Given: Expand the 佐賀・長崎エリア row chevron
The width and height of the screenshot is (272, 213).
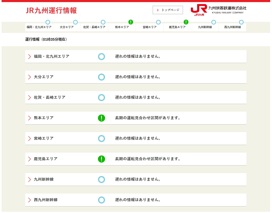Looking at the screenshot, I should point(29,98).
